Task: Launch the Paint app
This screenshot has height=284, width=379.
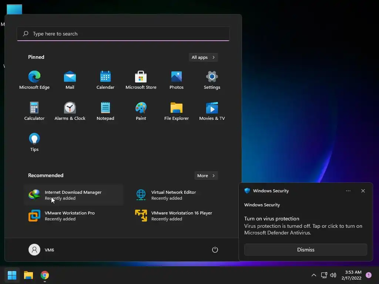Action: pyautogui.click(x=141, y=111)
